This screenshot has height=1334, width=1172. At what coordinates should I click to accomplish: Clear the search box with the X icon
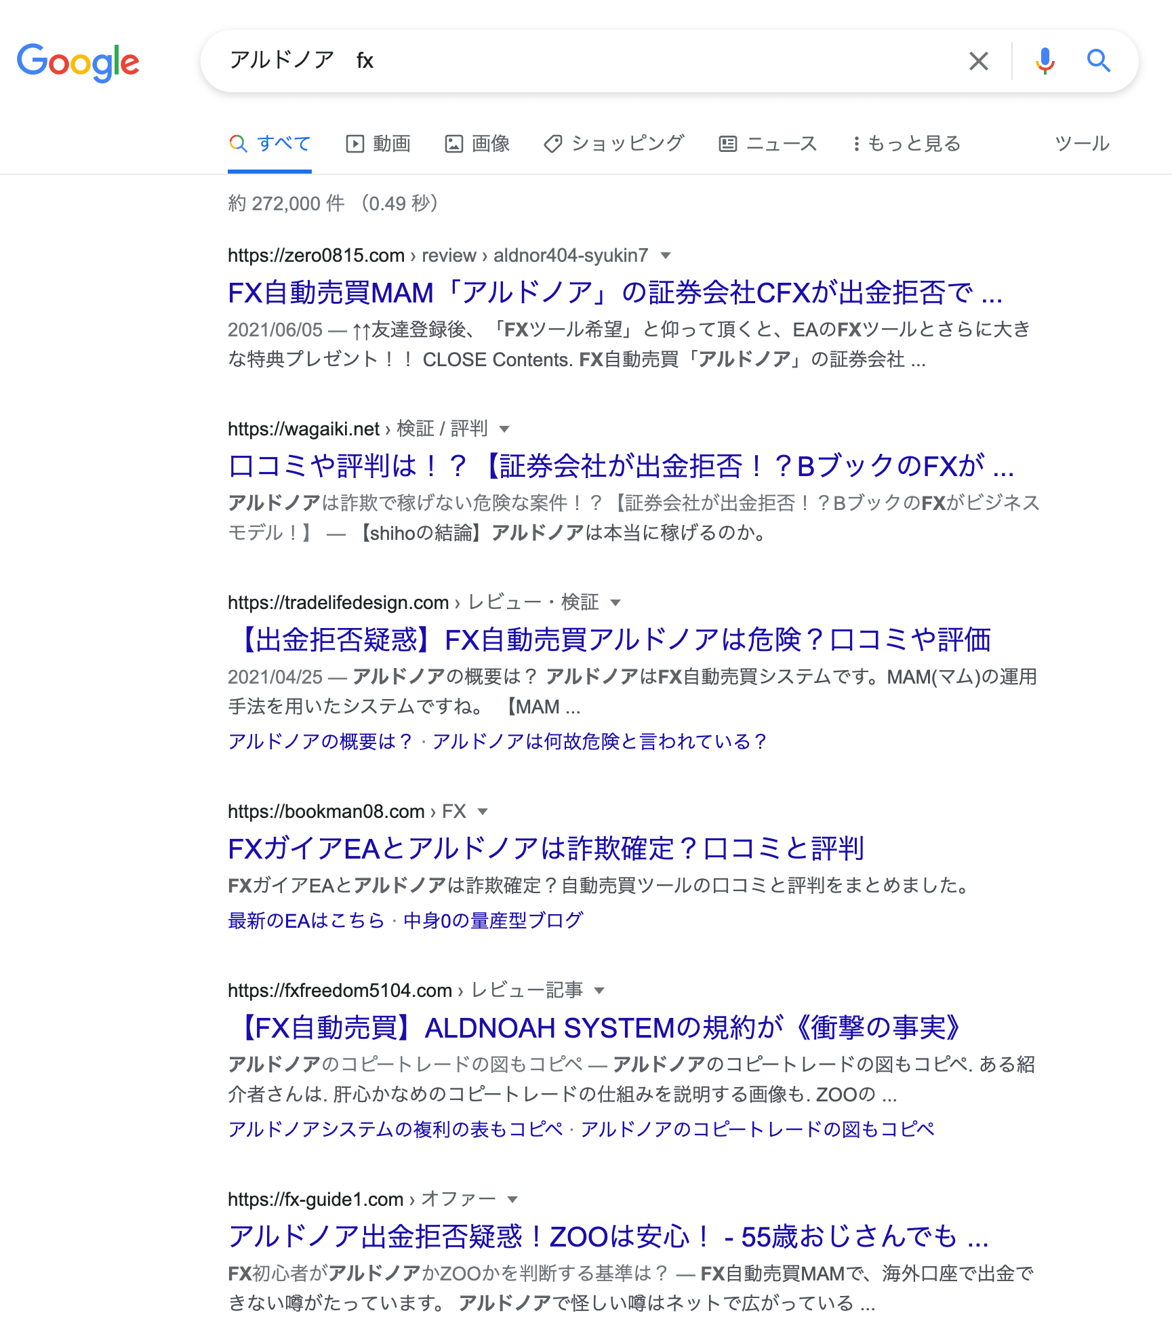pos(978,61)
